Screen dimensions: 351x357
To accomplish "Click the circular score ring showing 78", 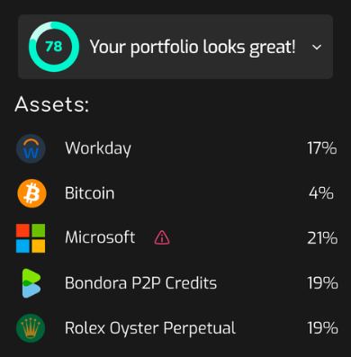I will click(x=54, y=47).
